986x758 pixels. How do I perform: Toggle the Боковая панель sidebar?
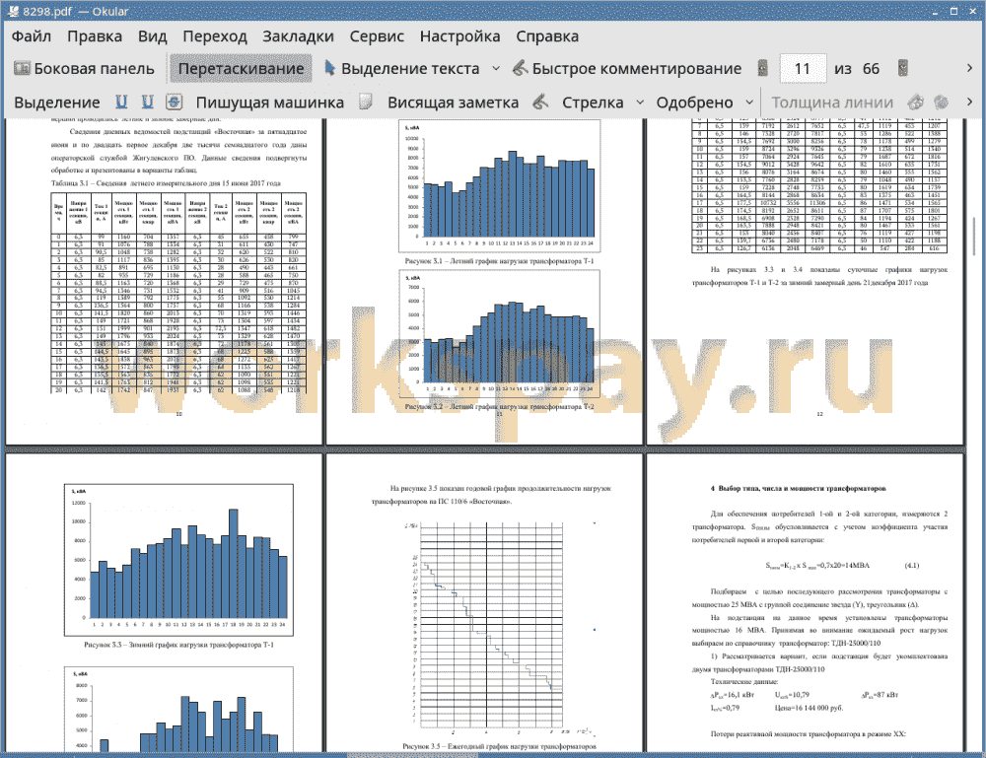84,69
